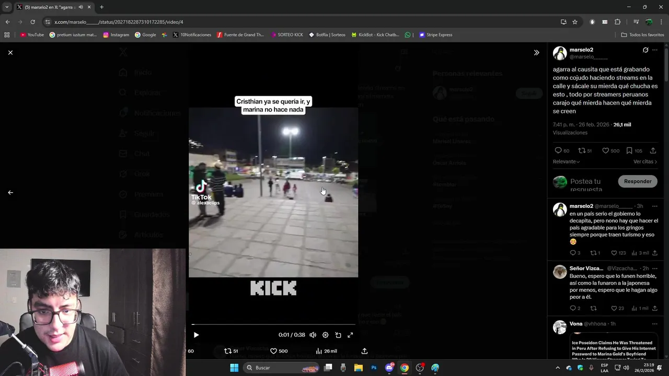This screenshot has width=669, height=376.
Task: Click the Responder button
Action: coord(638,181)
